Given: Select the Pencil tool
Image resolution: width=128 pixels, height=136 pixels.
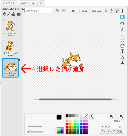Looking at the screenshot, I should [x=122, y=30].
